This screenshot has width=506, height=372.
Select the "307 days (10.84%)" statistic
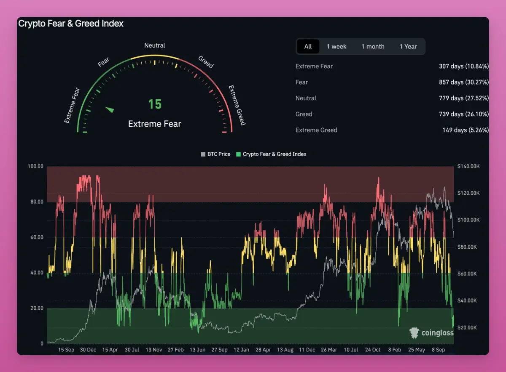pos(463,66)
